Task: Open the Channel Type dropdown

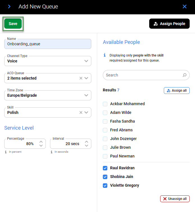Action: point(86,61)
